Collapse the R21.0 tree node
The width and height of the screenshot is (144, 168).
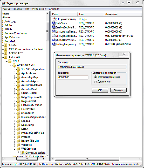pyautogui.click(x=6, y=62)
